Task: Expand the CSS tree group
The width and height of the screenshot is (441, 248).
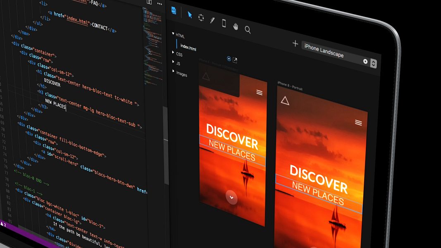Action: pos(173,52)
